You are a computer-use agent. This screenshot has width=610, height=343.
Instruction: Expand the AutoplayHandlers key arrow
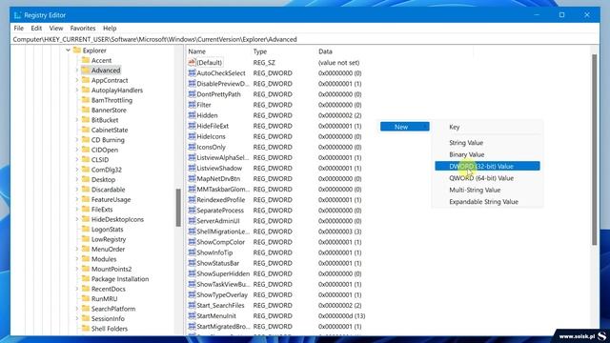76,90
